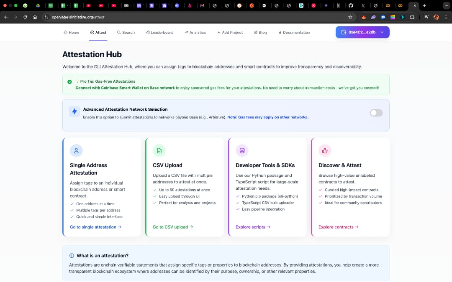
Task: Click 'TypeScript CSV bulk uploader' text
Action: (x=268, y=203)
